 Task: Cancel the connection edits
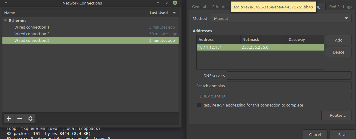[x=315, y=134]
